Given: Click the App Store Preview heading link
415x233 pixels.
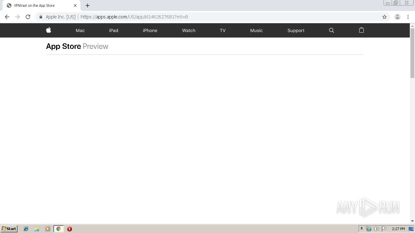Looking at the screenshot, I should coord(77,46).
